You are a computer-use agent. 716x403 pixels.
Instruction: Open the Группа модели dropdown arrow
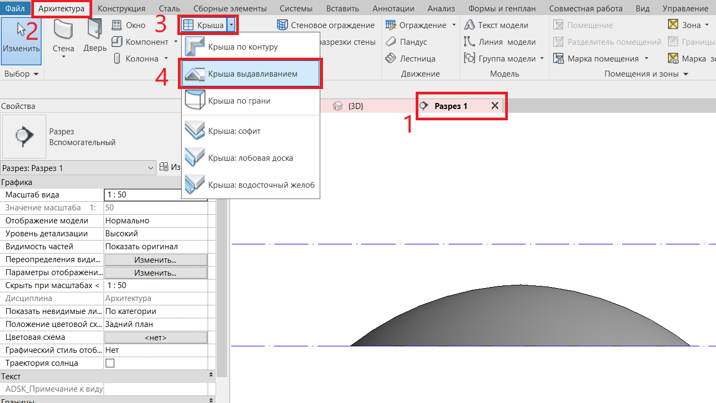pyautogui.click(x=541, y=59)
